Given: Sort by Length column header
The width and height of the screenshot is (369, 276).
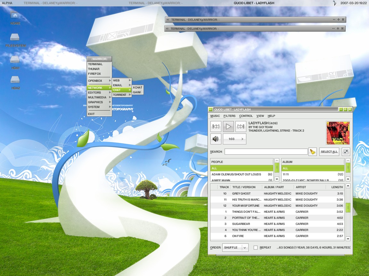Looking at the screenshot, I should (335, 187).
